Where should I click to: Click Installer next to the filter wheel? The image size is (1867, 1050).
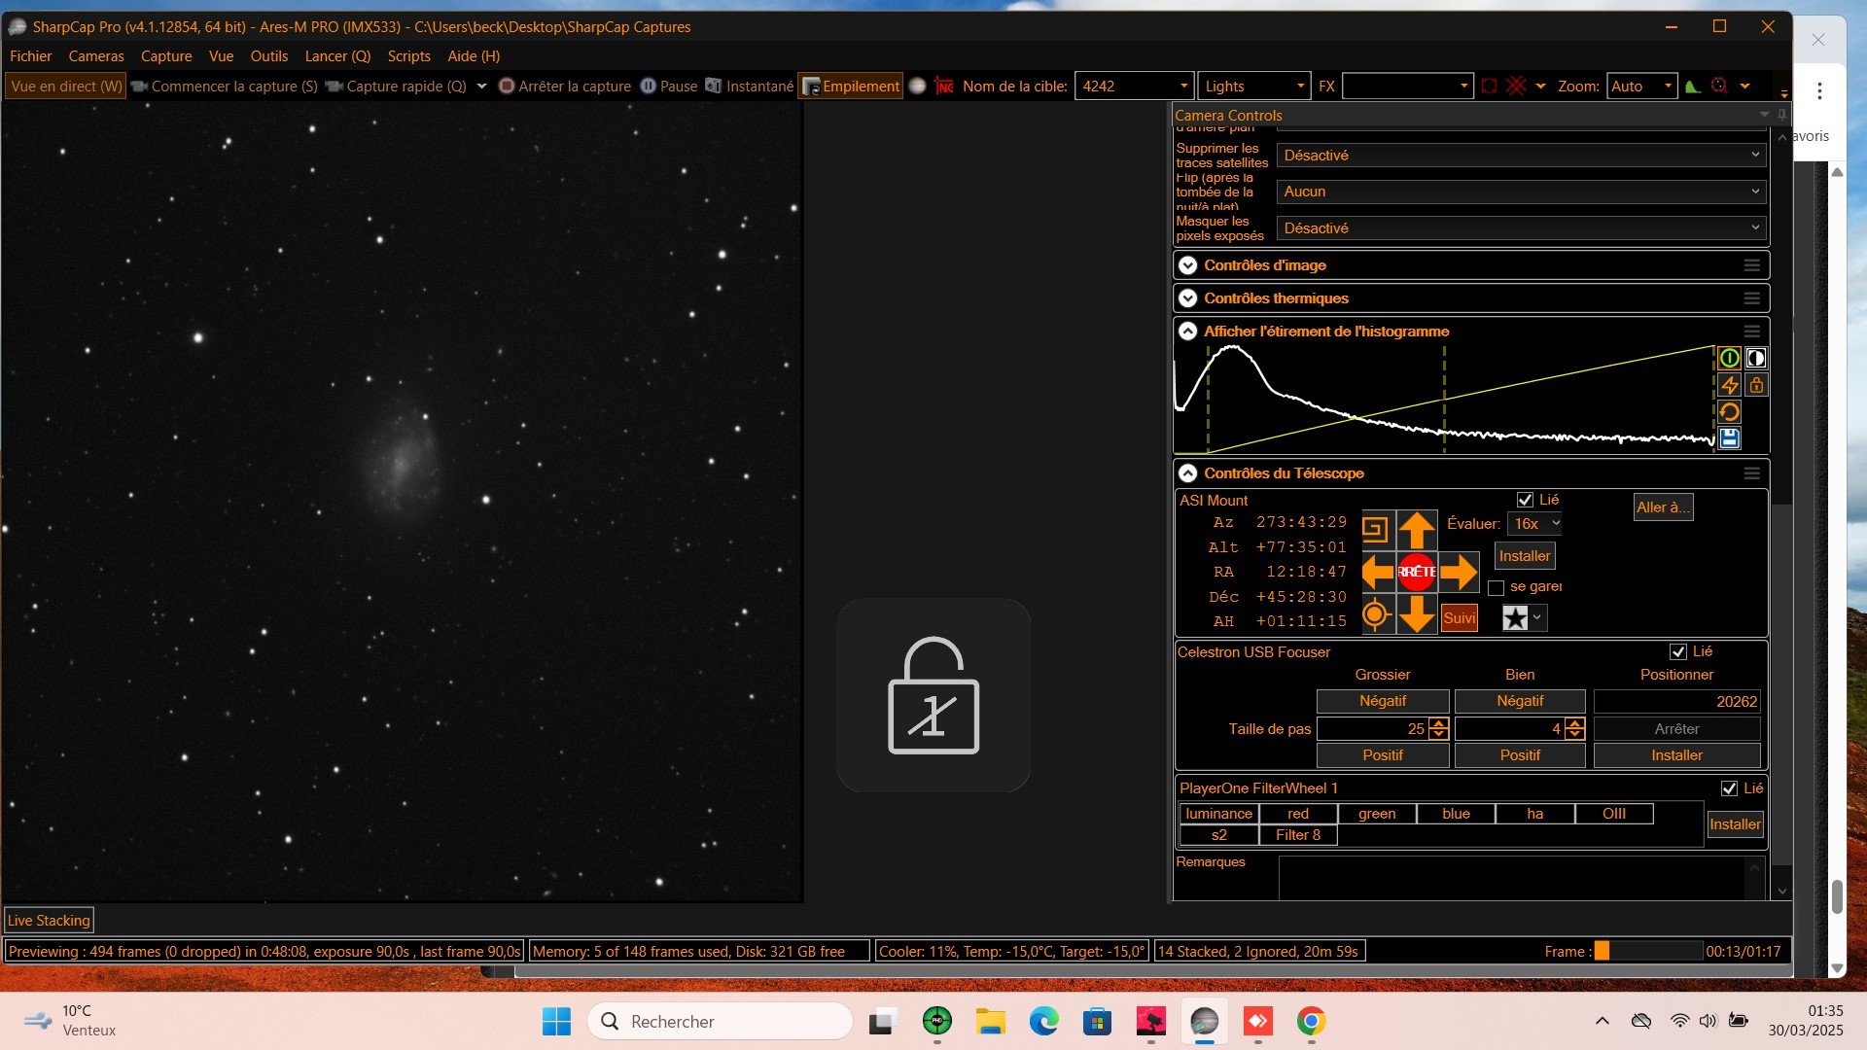click(x=1735, y=824)
